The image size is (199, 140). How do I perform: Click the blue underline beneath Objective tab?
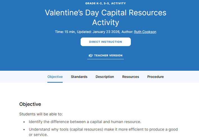point(55,82)
